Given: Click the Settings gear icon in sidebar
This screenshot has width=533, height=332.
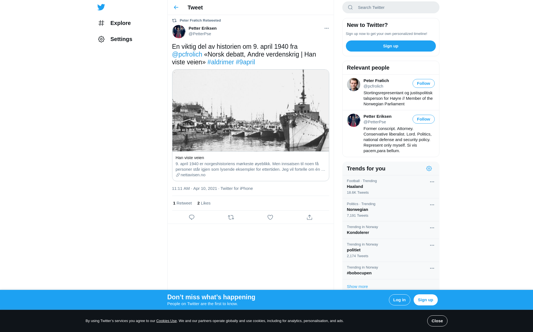Looking at the screenshot, I should (x=101, y=39).
